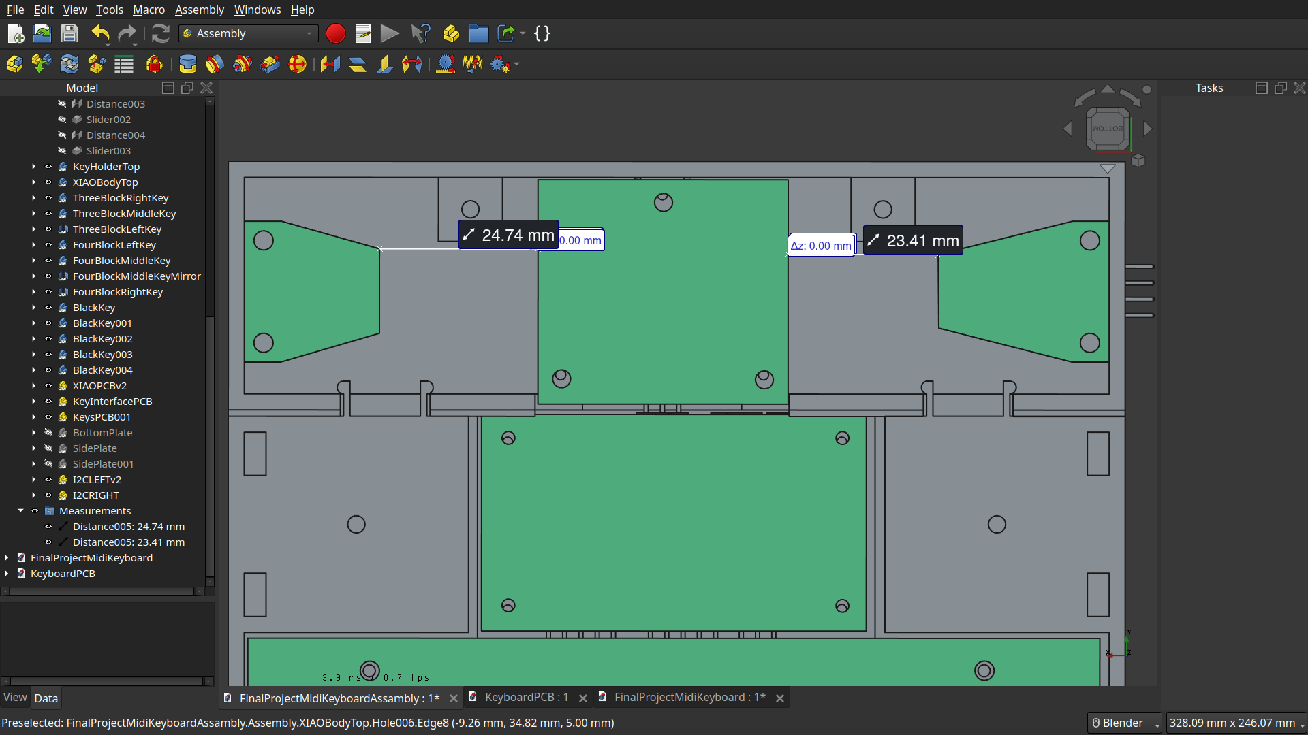Open the Windows menu

(x=258, y=10)
